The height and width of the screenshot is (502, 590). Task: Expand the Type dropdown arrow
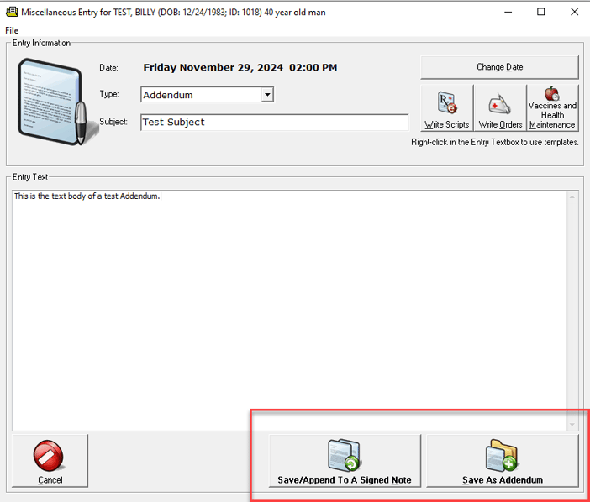point(267,95)
